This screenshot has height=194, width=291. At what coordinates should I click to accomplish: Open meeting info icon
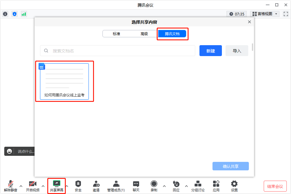click(5, 14)
